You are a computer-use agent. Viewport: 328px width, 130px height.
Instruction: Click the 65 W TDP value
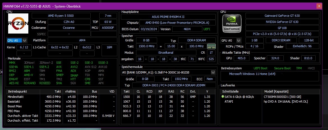tap(108, 22)
